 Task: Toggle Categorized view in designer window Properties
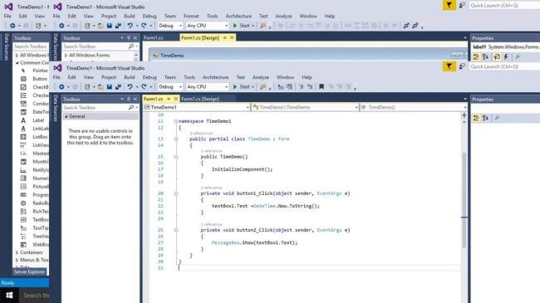tap(476, 56)
